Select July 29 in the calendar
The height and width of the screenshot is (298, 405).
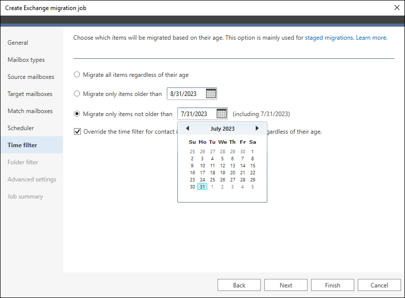253,179
